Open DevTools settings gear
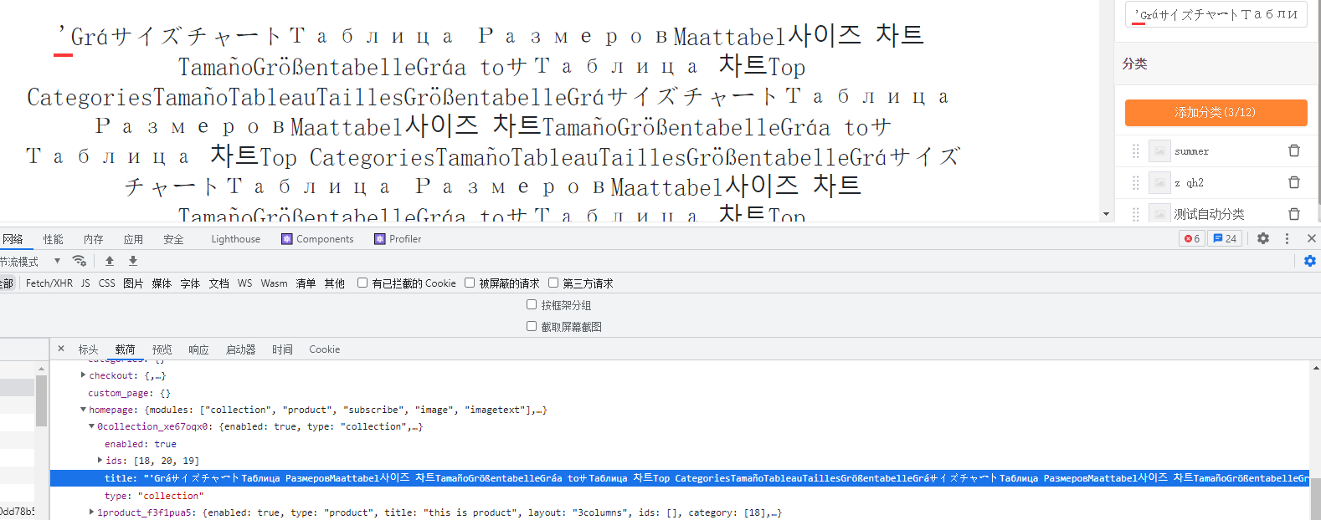 (1263, 238)
